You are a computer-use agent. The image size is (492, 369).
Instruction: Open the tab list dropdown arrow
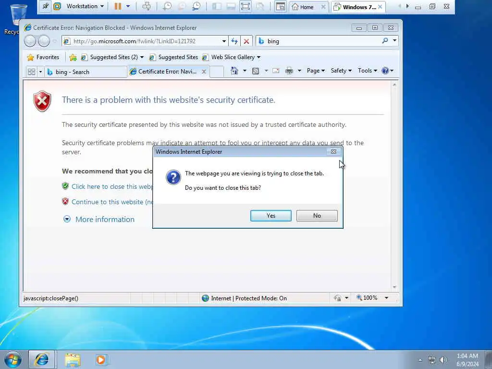(40, 72)
